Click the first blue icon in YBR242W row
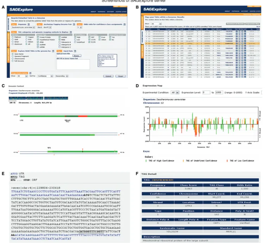This screenshot has height=243, width=265. pos(237,65)
